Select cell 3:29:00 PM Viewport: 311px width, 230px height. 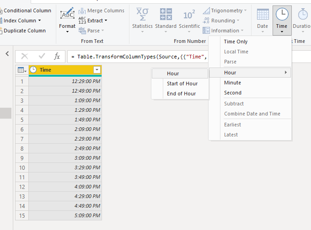click(x=65, y=167)
